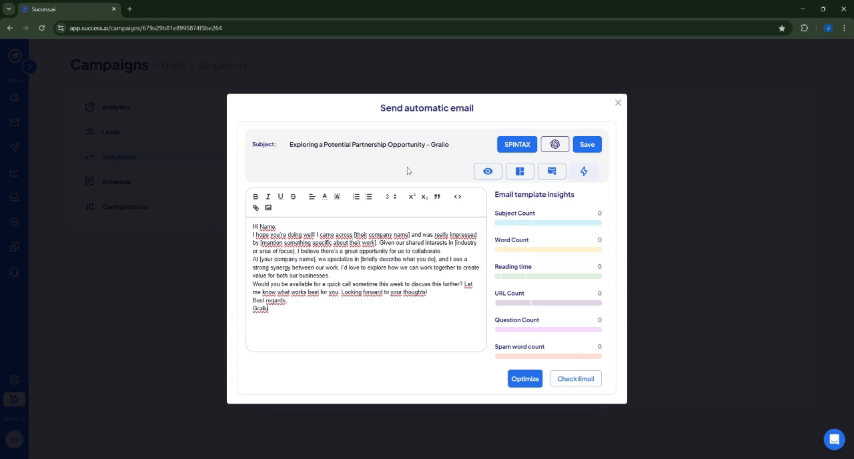Toggle underline formatting in the editor
Viewport: 854px width, 459px height.
[x=280, y=197]
